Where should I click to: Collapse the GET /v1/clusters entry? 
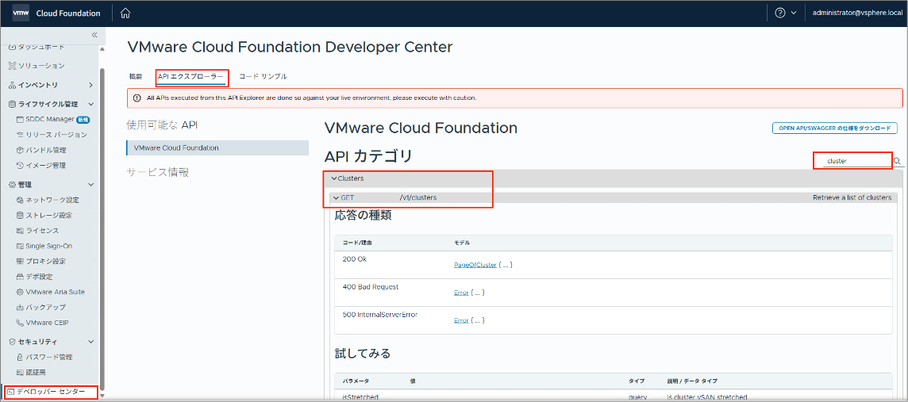pos(335,197)
